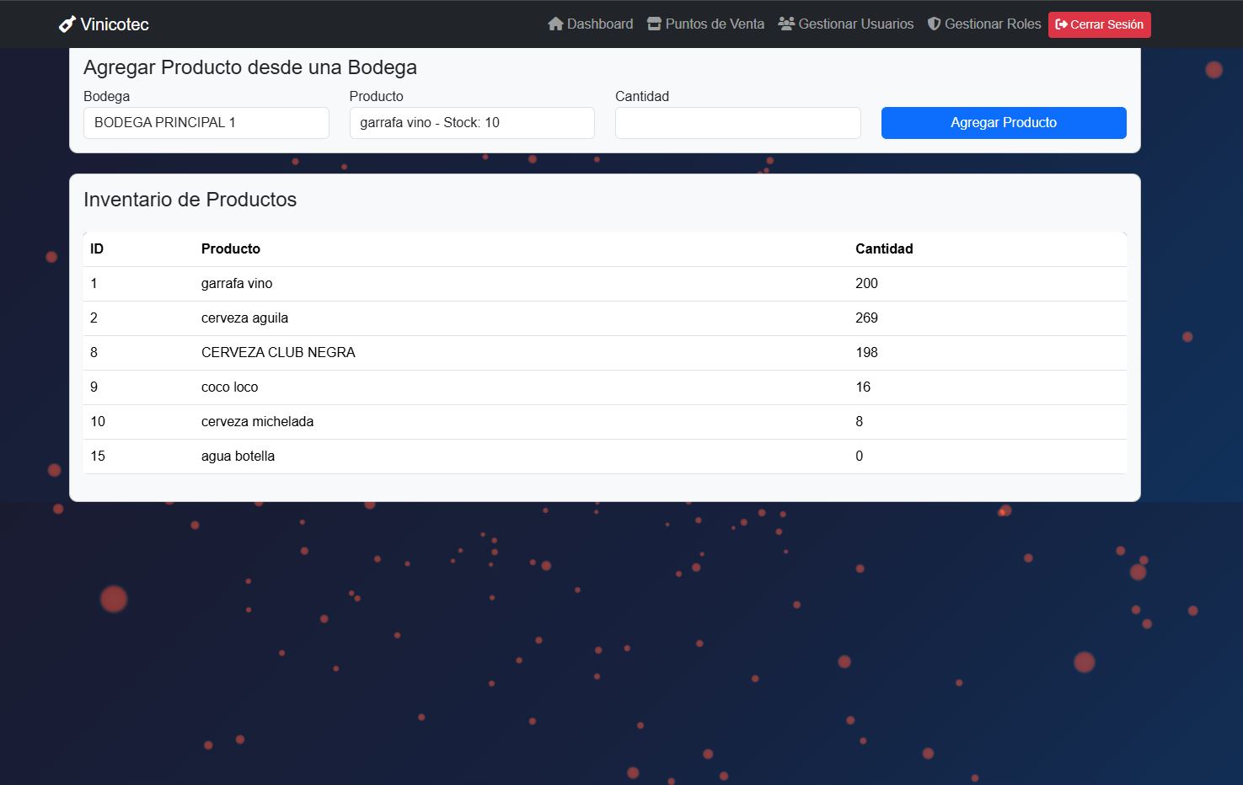This screenshot has height=785, width=1243.
Task: Open the Producto dropdown showing garrafa vino
Action: 472,122
